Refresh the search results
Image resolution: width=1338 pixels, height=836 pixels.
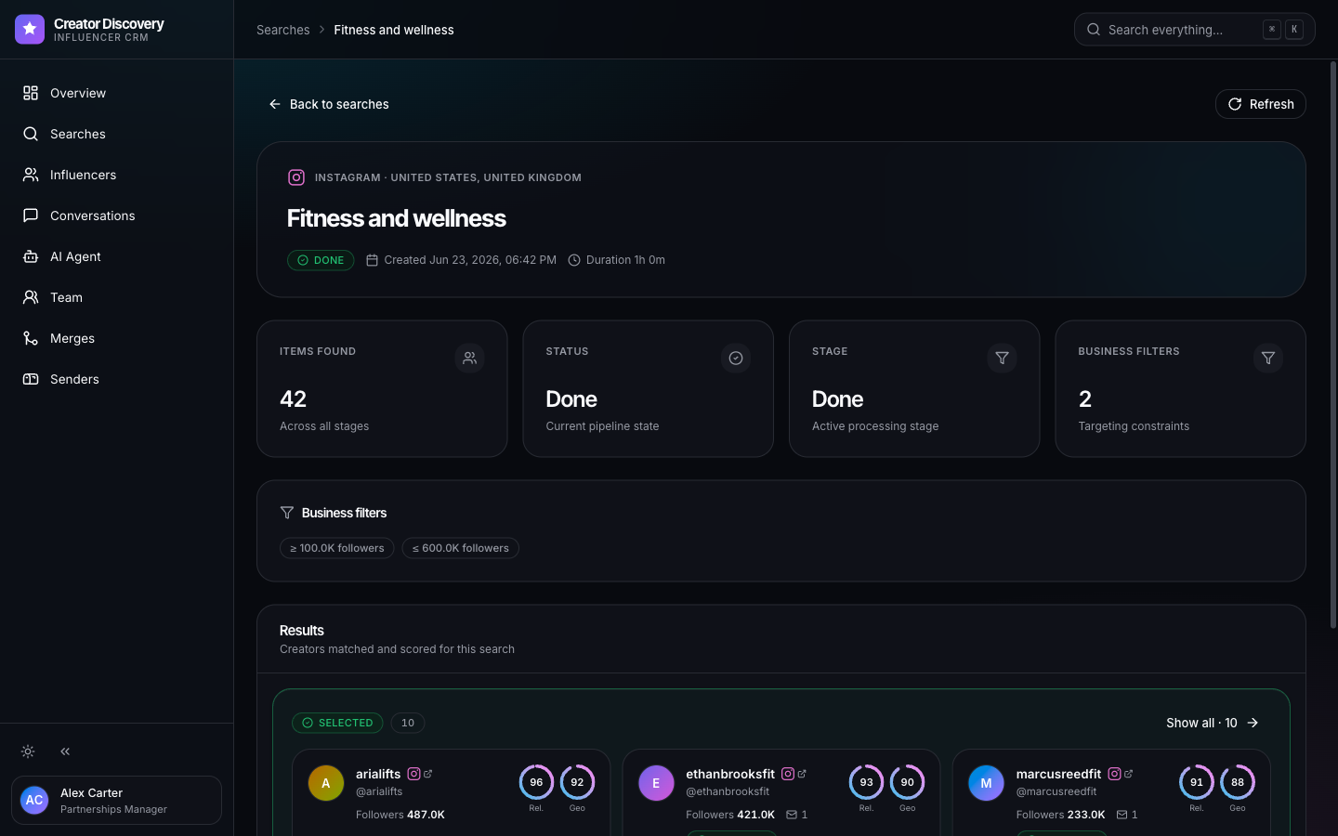click(1260, 104)
